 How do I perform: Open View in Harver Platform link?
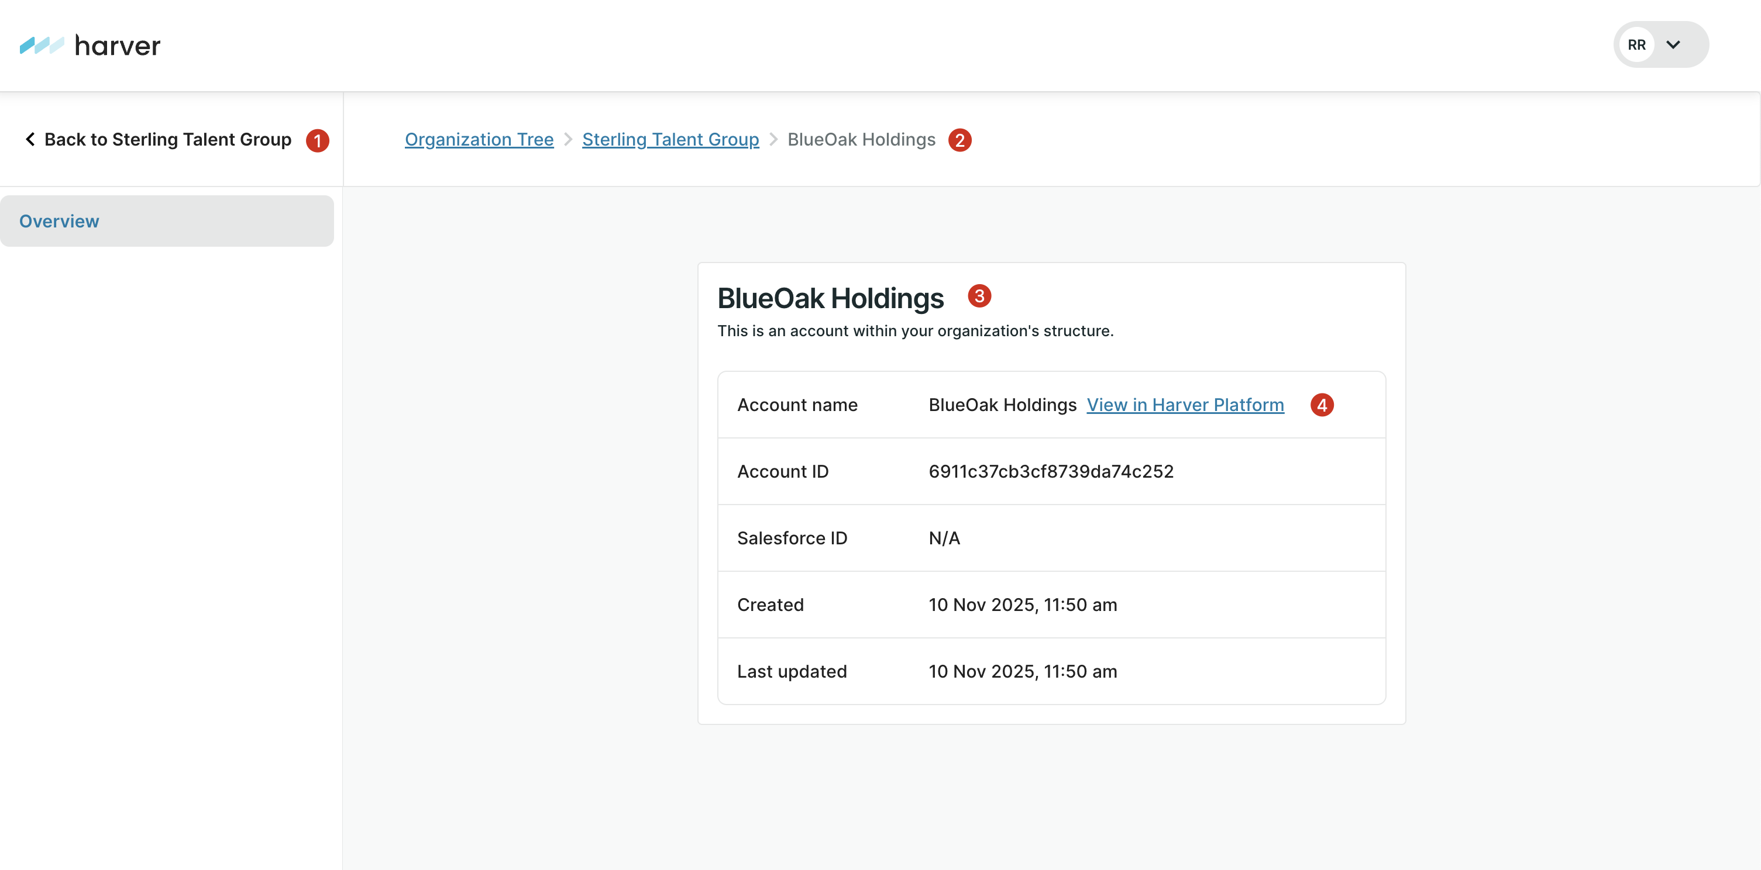click(1185, 405)
